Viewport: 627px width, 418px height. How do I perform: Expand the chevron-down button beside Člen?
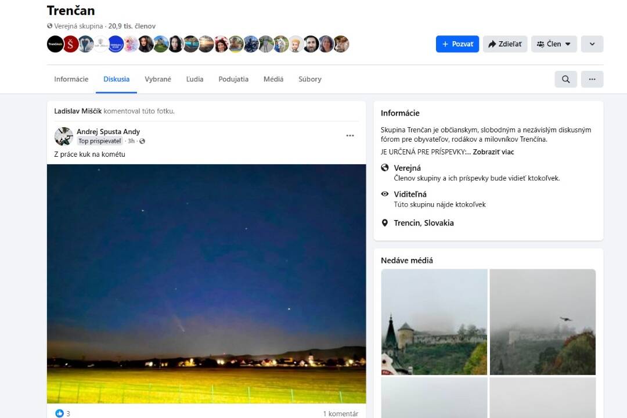pyautogui.click(x=592, y=44)
